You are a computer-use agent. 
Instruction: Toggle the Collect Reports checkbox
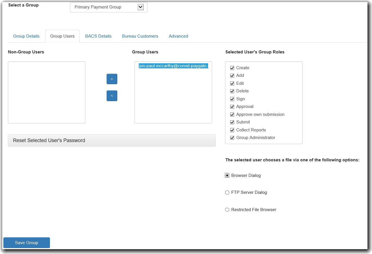[x=232, y=130]
